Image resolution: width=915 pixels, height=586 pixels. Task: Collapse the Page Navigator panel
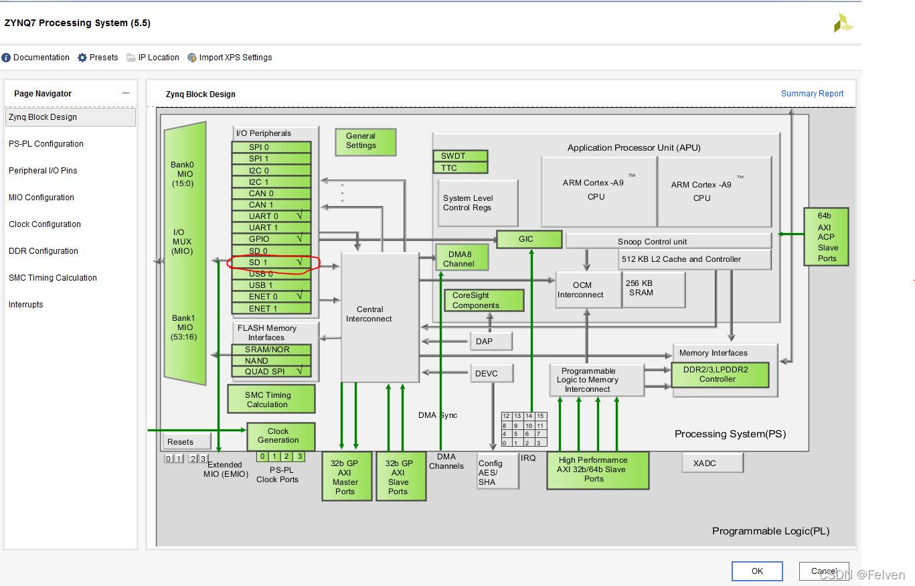(125, 93)
